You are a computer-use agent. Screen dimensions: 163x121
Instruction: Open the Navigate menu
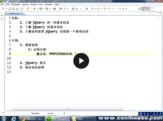(x=16, y=4)
